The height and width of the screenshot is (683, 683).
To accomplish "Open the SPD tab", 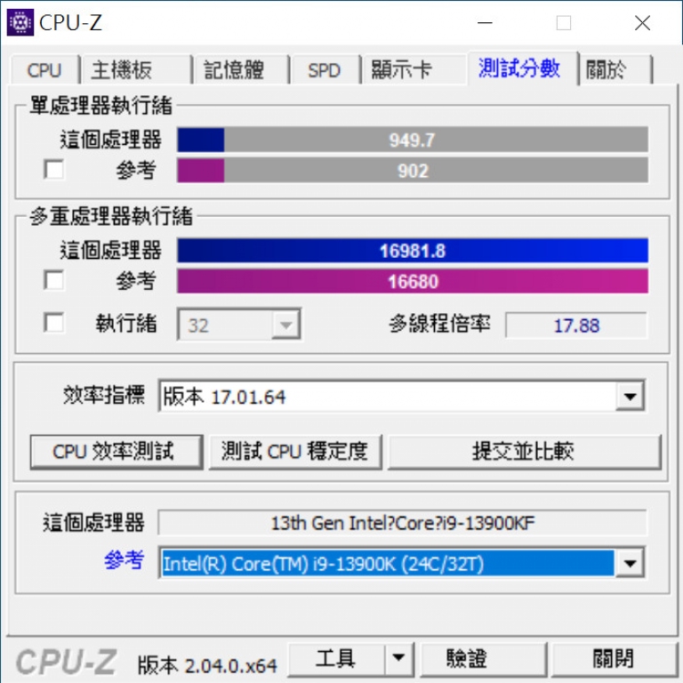I will [x=325, y=69].
